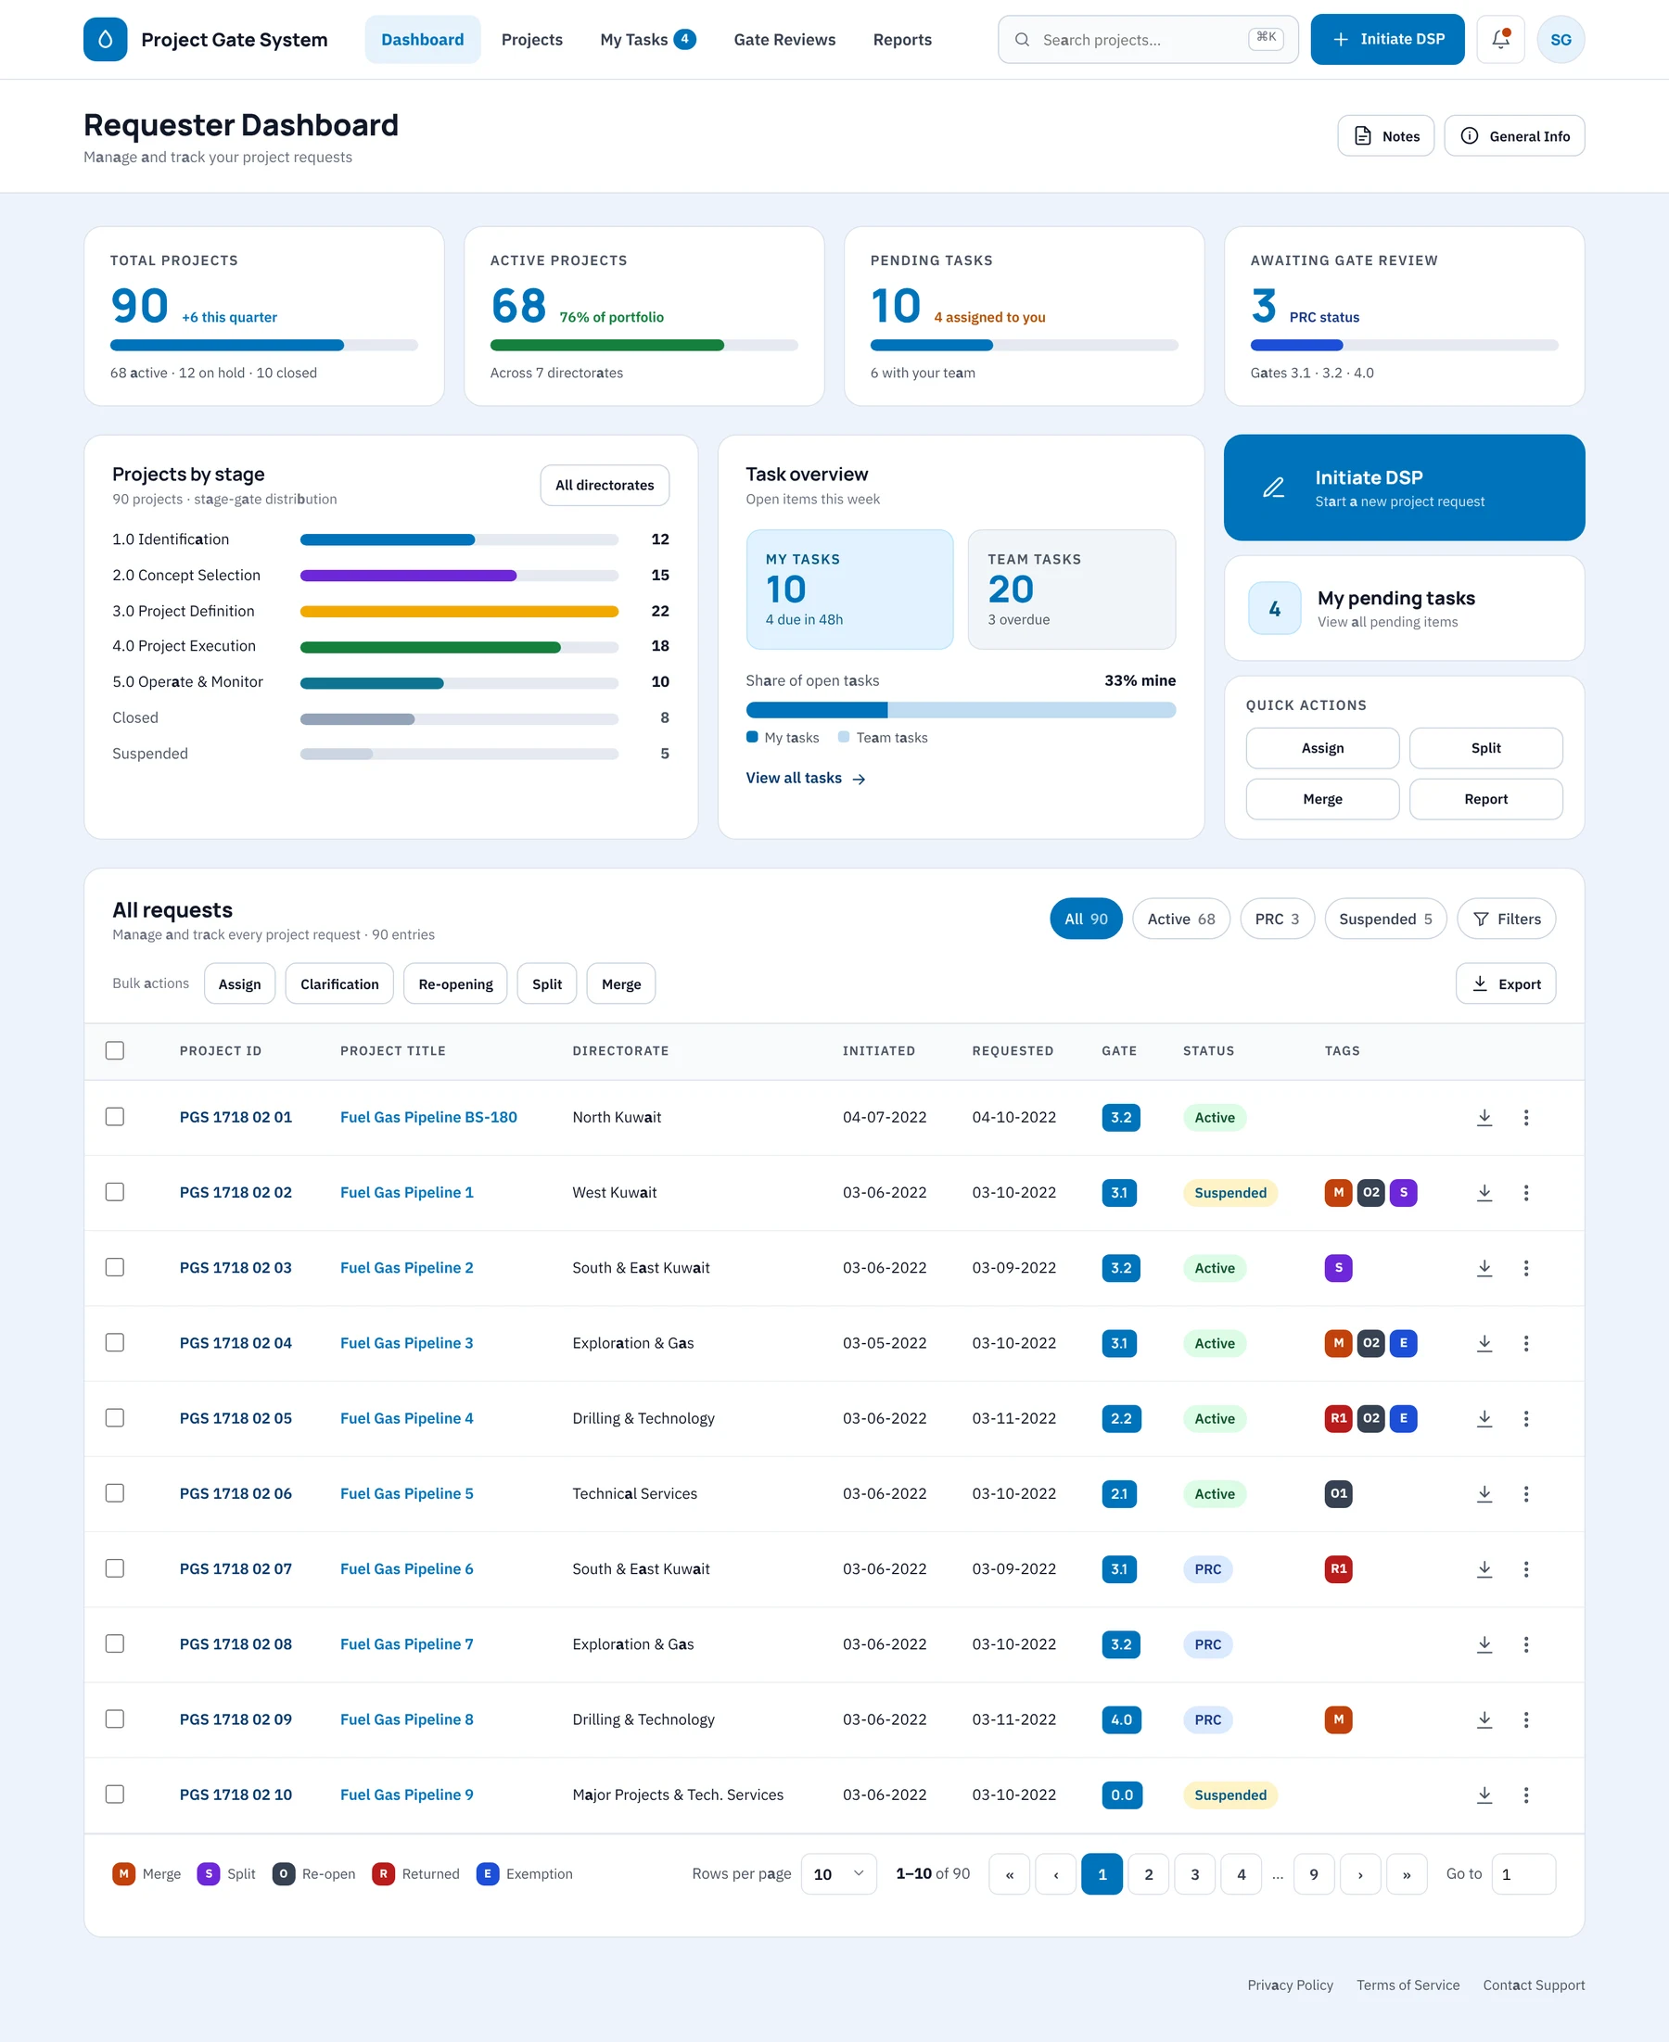The width and height of the screenshot is (1669, 2042).
Task: Download row PGS 1718 02 01
Action: [1484, 1117]
